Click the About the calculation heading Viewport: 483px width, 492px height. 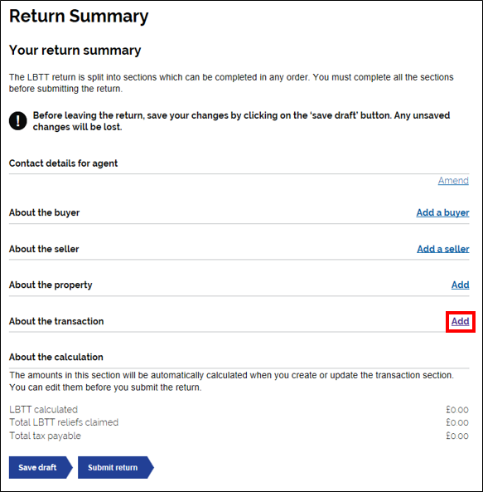point(56,357)
